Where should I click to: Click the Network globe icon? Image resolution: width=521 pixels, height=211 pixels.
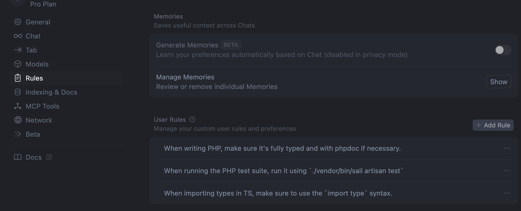(x=18, y=120)
